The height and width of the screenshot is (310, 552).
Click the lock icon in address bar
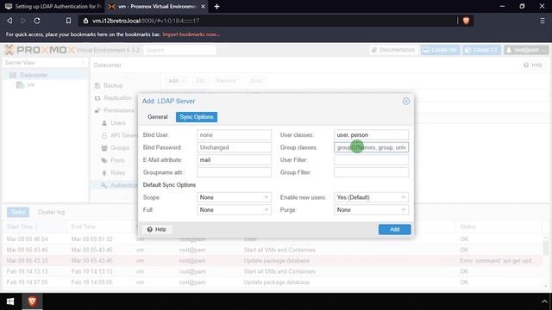[85, 21]
